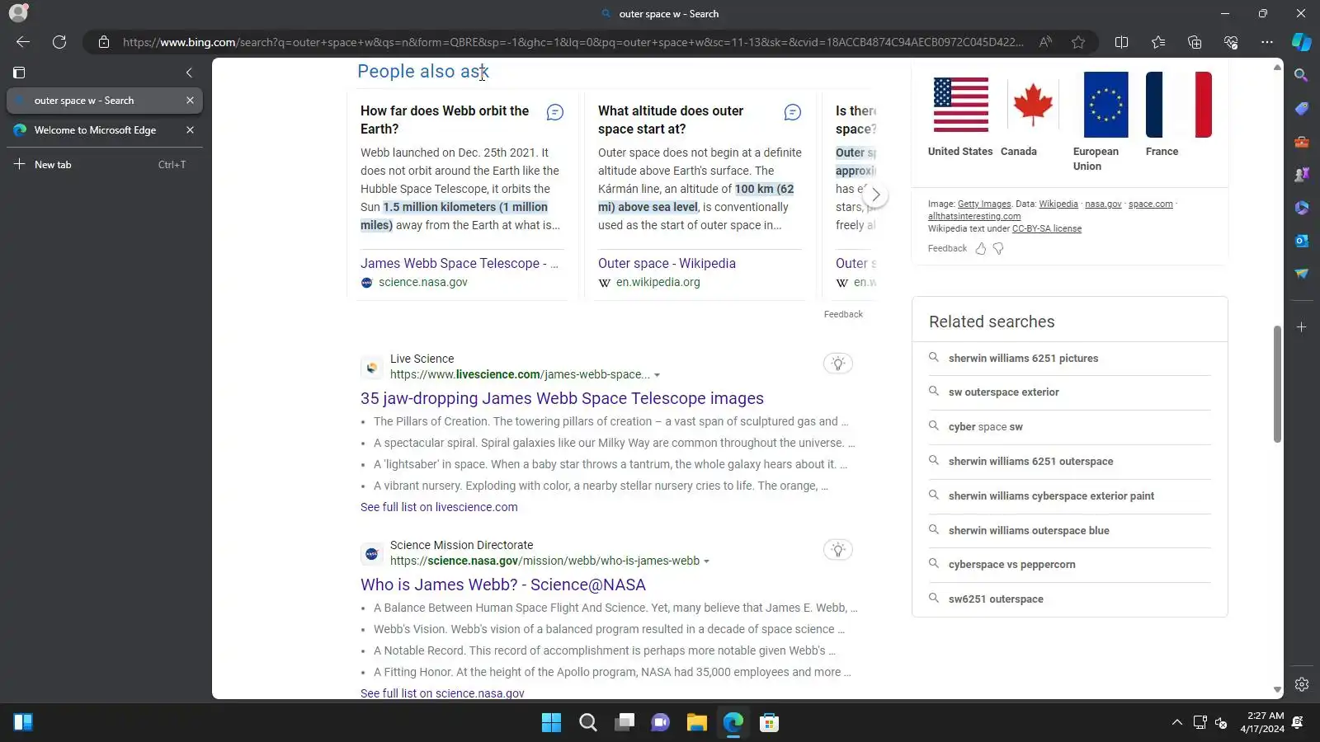The height and width of the screenshot is (742, 1320).
Task: Select the Canada flag thumbnail
Action: pos(1033,105)
